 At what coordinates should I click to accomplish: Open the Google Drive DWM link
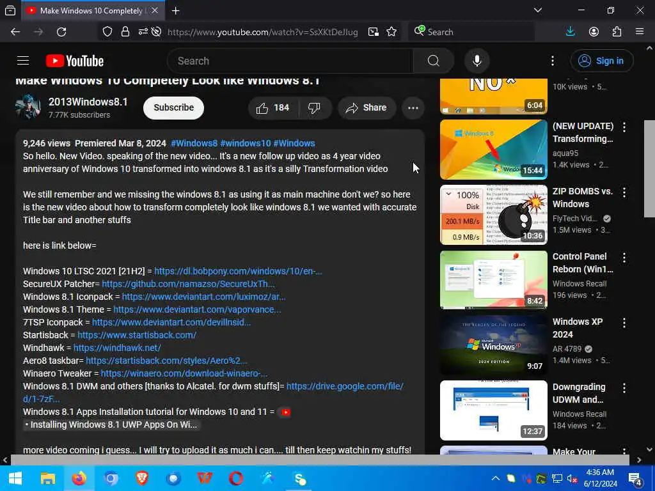click(x=345, y=386)
